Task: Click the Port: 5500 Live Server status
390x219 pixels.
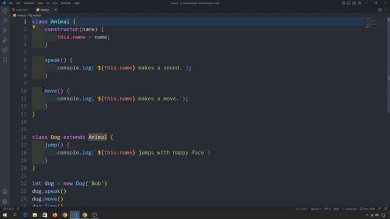Action: [367, 209]
